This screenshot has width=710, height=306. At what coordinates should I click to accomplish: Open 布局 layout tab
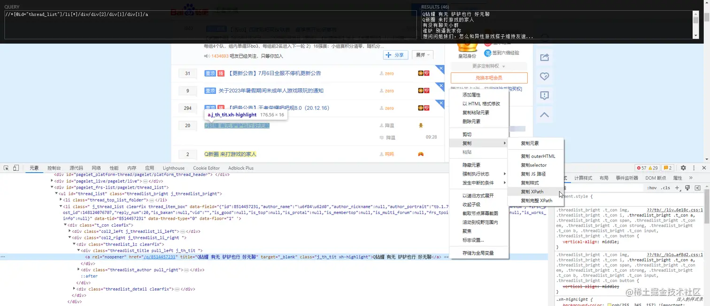tap(604, 178)
